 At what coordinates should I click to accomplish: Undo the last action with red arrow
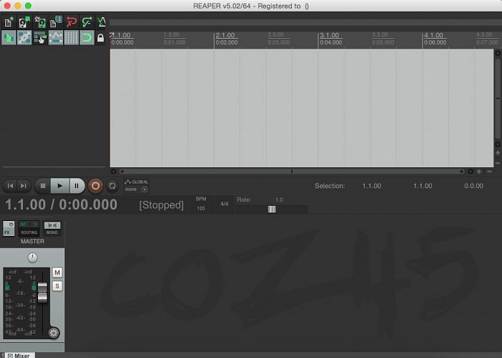pos(72,22)
